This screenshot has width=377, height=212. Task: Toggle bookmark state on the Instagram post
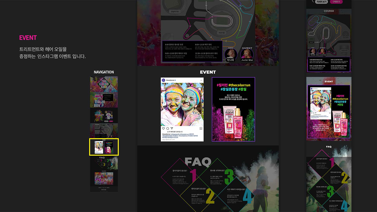tap(201, 128)
